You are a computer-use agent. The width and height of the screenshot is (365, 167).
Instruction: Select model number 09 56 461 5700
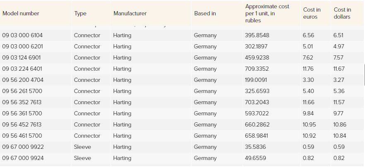(x=22, y=136)
